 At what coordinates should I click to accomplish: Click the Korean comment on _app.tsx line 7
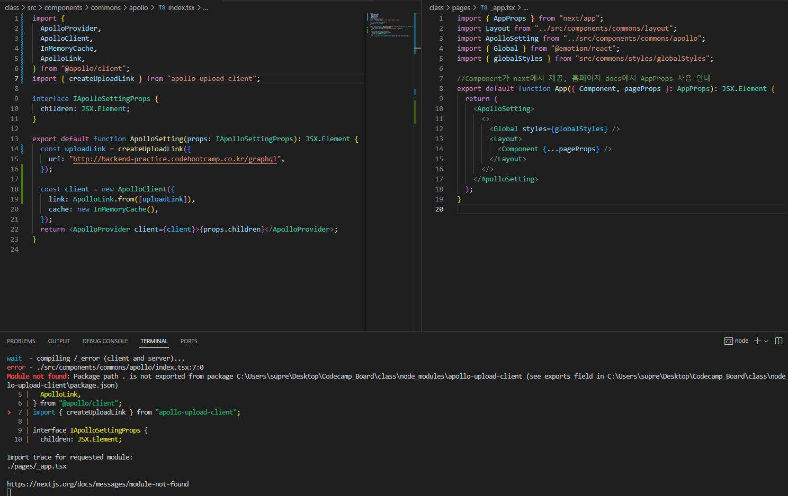(584, 79)
